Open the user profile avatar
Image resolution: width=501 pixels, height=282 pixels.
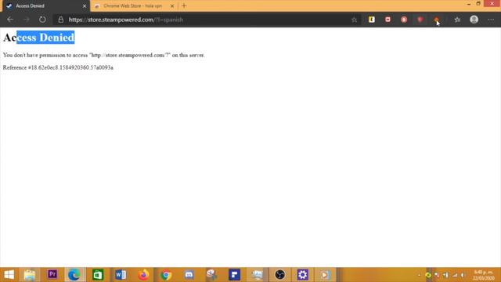[x=474, y=20]
